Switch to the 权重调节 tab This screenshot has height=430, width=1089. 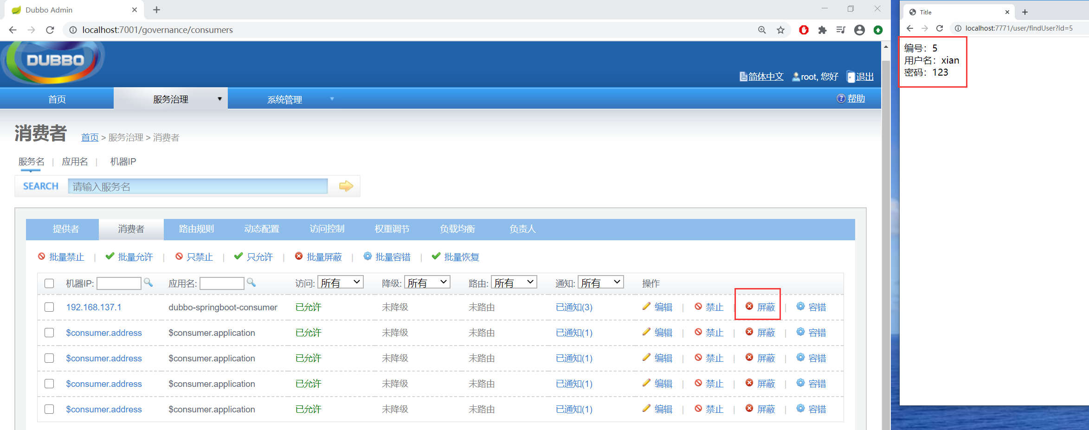coord(392,229)
